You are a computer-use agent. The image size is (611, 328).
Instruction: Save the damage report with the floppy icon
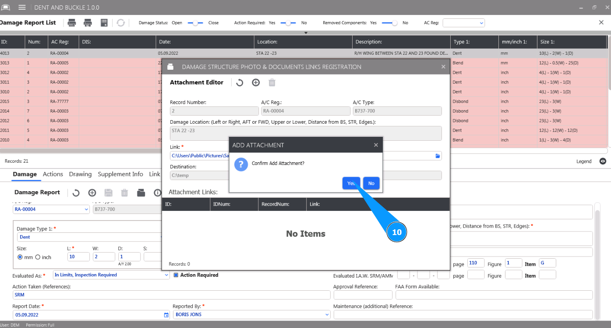coord(108,193)
